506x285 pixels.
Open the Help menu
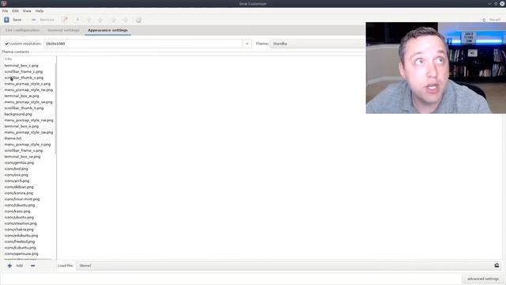(x=40, y=11)
